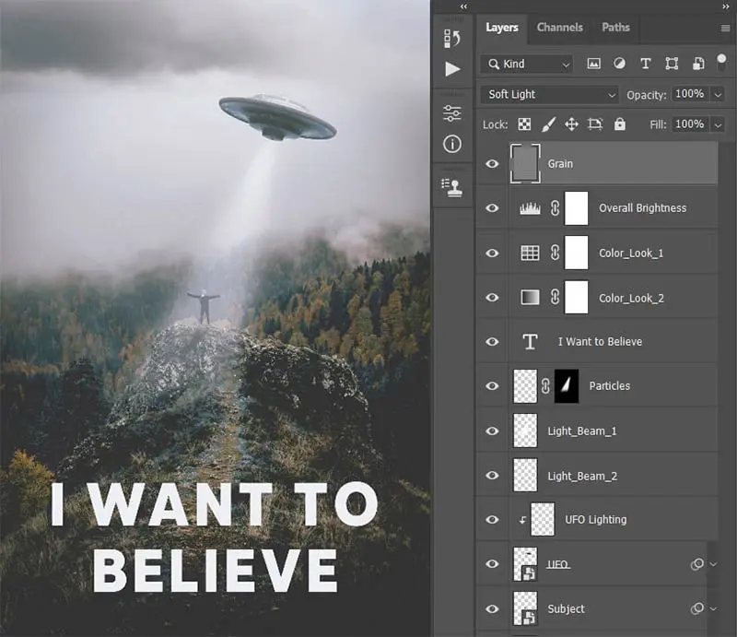Select the Color_Look_2 layer mask thumbnail
The height and width of the screenshot is (637, 737).
[x=577, y=298]
